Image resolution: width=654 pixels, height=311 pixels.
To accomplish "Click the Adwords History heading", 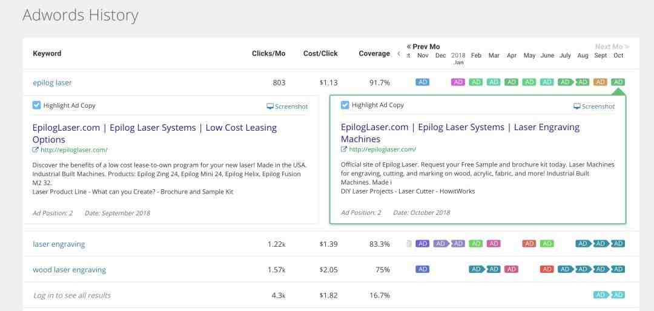I will coord(80,15).
